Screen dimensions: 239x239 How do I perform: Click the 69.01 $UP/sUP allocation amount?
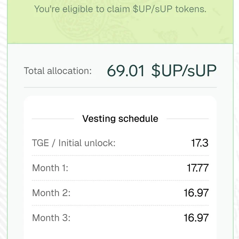coord(162,71)
